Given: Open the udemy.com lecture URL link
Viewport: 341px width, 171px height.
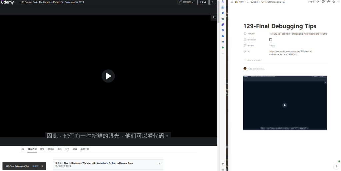Looking at the screenshot, I should tap(290, 53).
